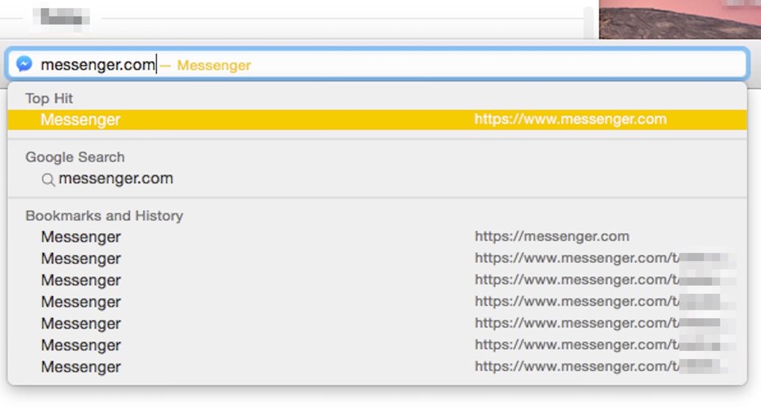Open the https://www.messenger.com Top Hit URL
Screen dimensions: 761x408
[x=570, y=120]
